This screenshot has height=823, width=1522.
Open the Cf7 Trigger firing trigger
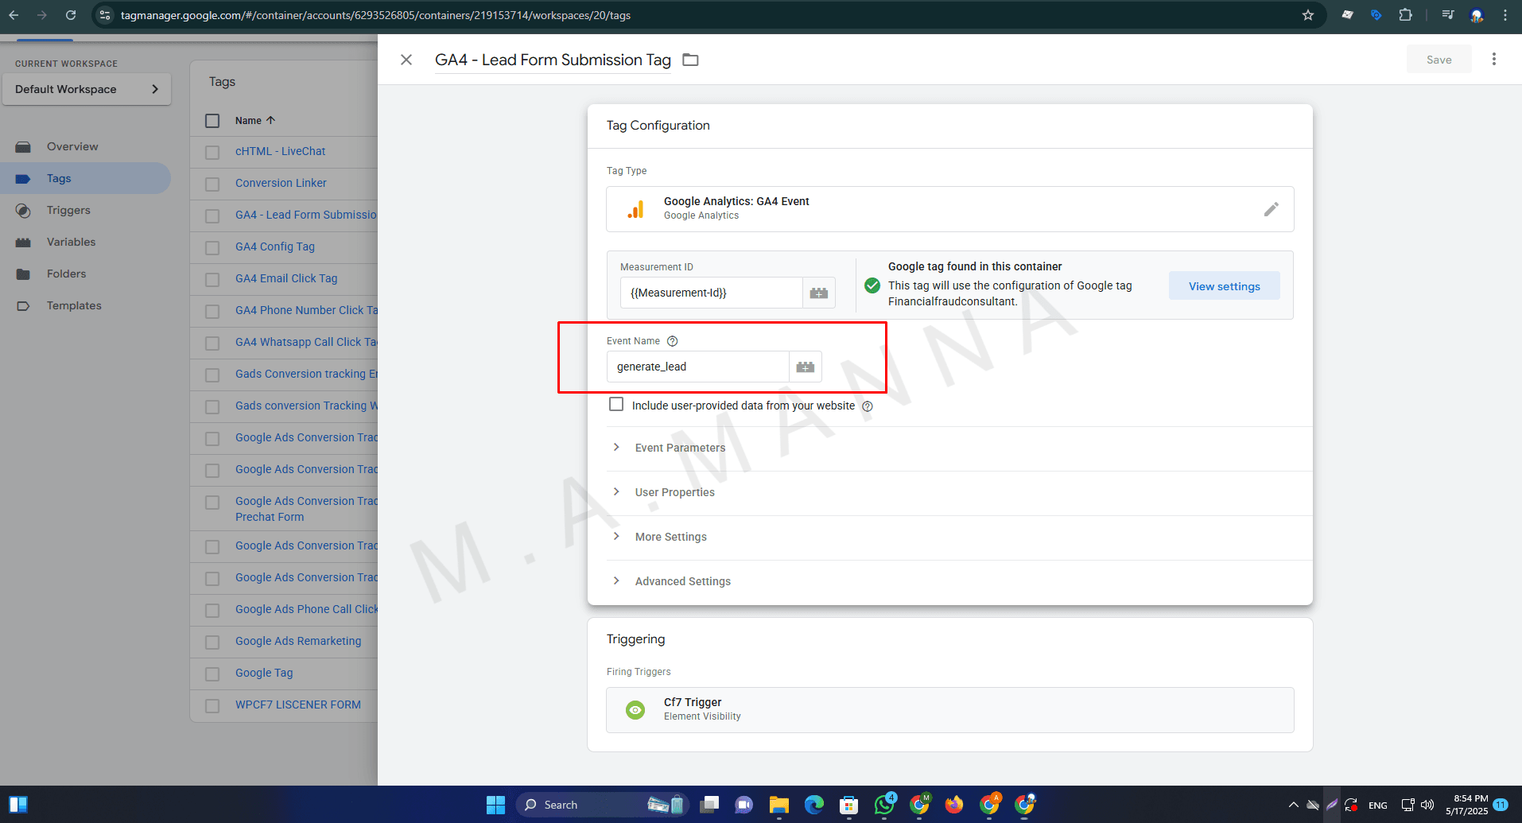tap(949, 709)
